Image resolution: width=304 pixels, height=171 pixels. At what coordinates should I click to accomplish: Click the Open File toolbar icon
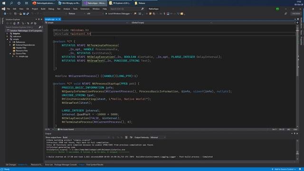(x=20, y=14)
